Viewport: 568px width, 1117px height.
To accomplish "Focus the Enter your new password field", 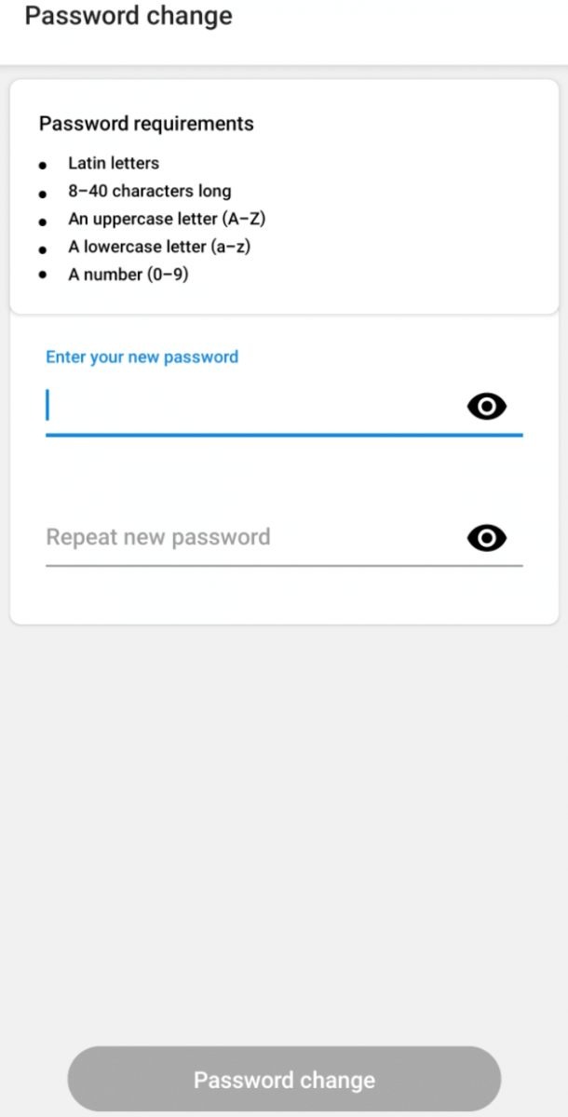I will 251,407.
